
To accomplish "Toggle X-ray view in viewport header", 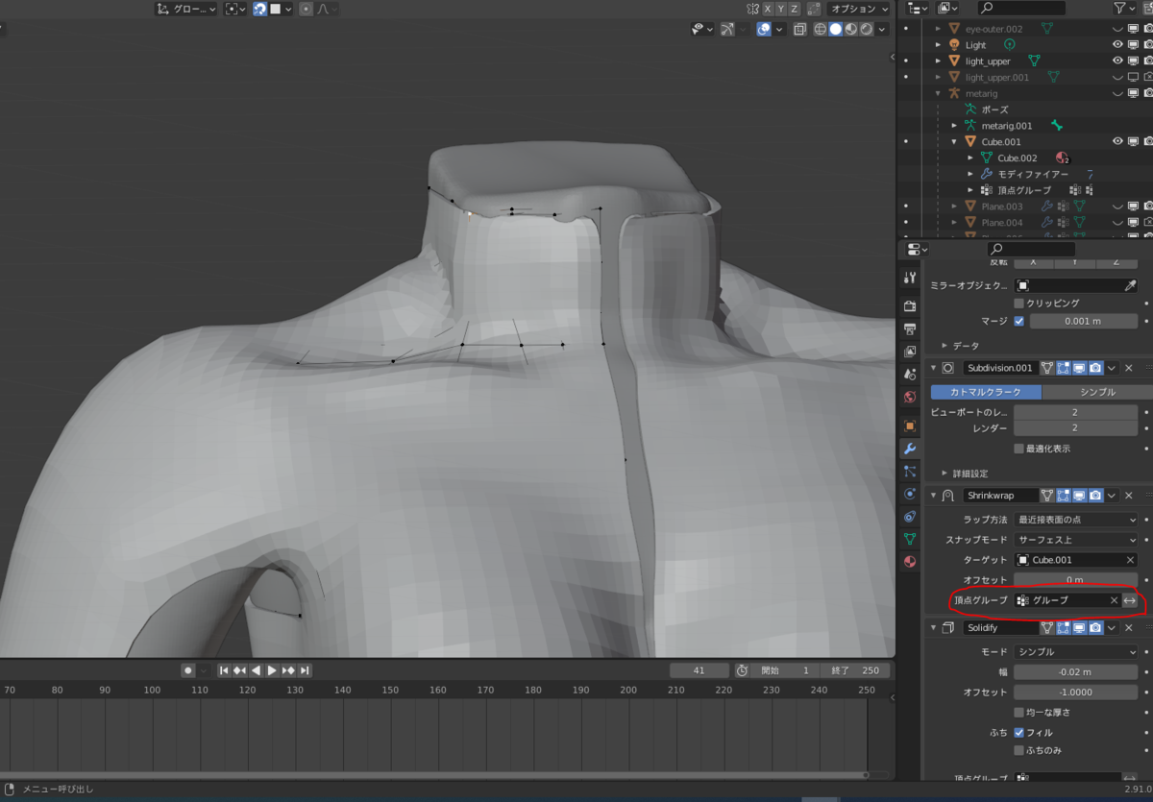I will pyautogui.click(x=799, y=29).
